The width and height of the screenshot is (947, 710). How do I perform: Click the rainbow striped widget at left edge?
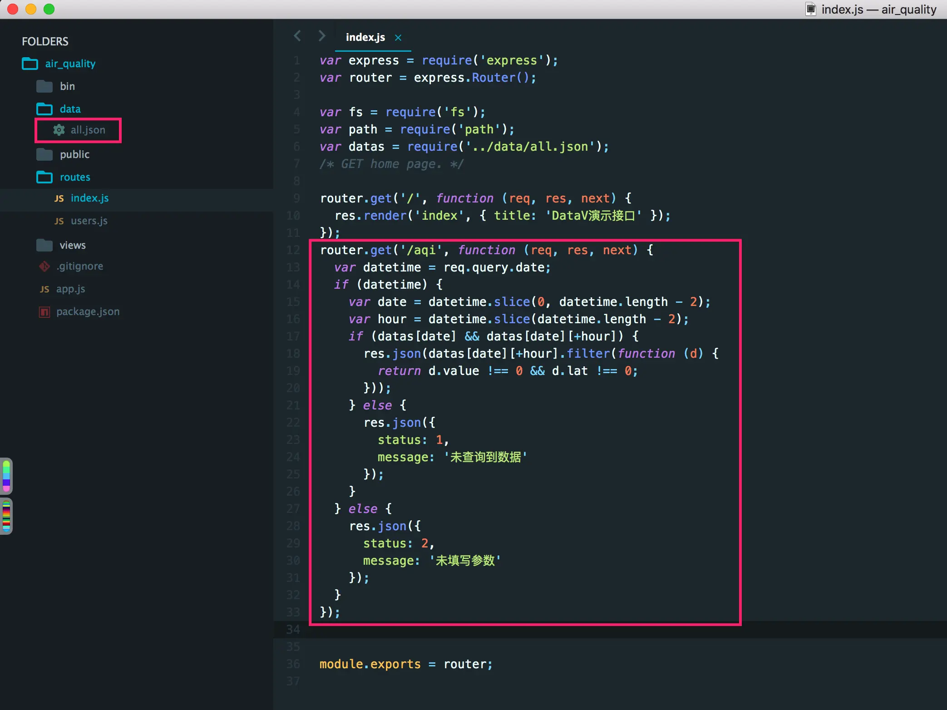[6, 517]
